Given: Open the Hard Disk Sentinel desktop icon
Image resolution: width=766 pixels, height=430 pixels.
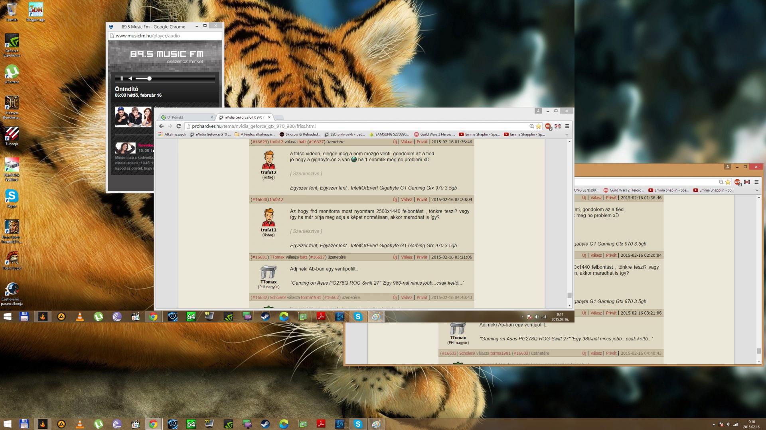Looking at the screenshot, I should tap(12, 170).
